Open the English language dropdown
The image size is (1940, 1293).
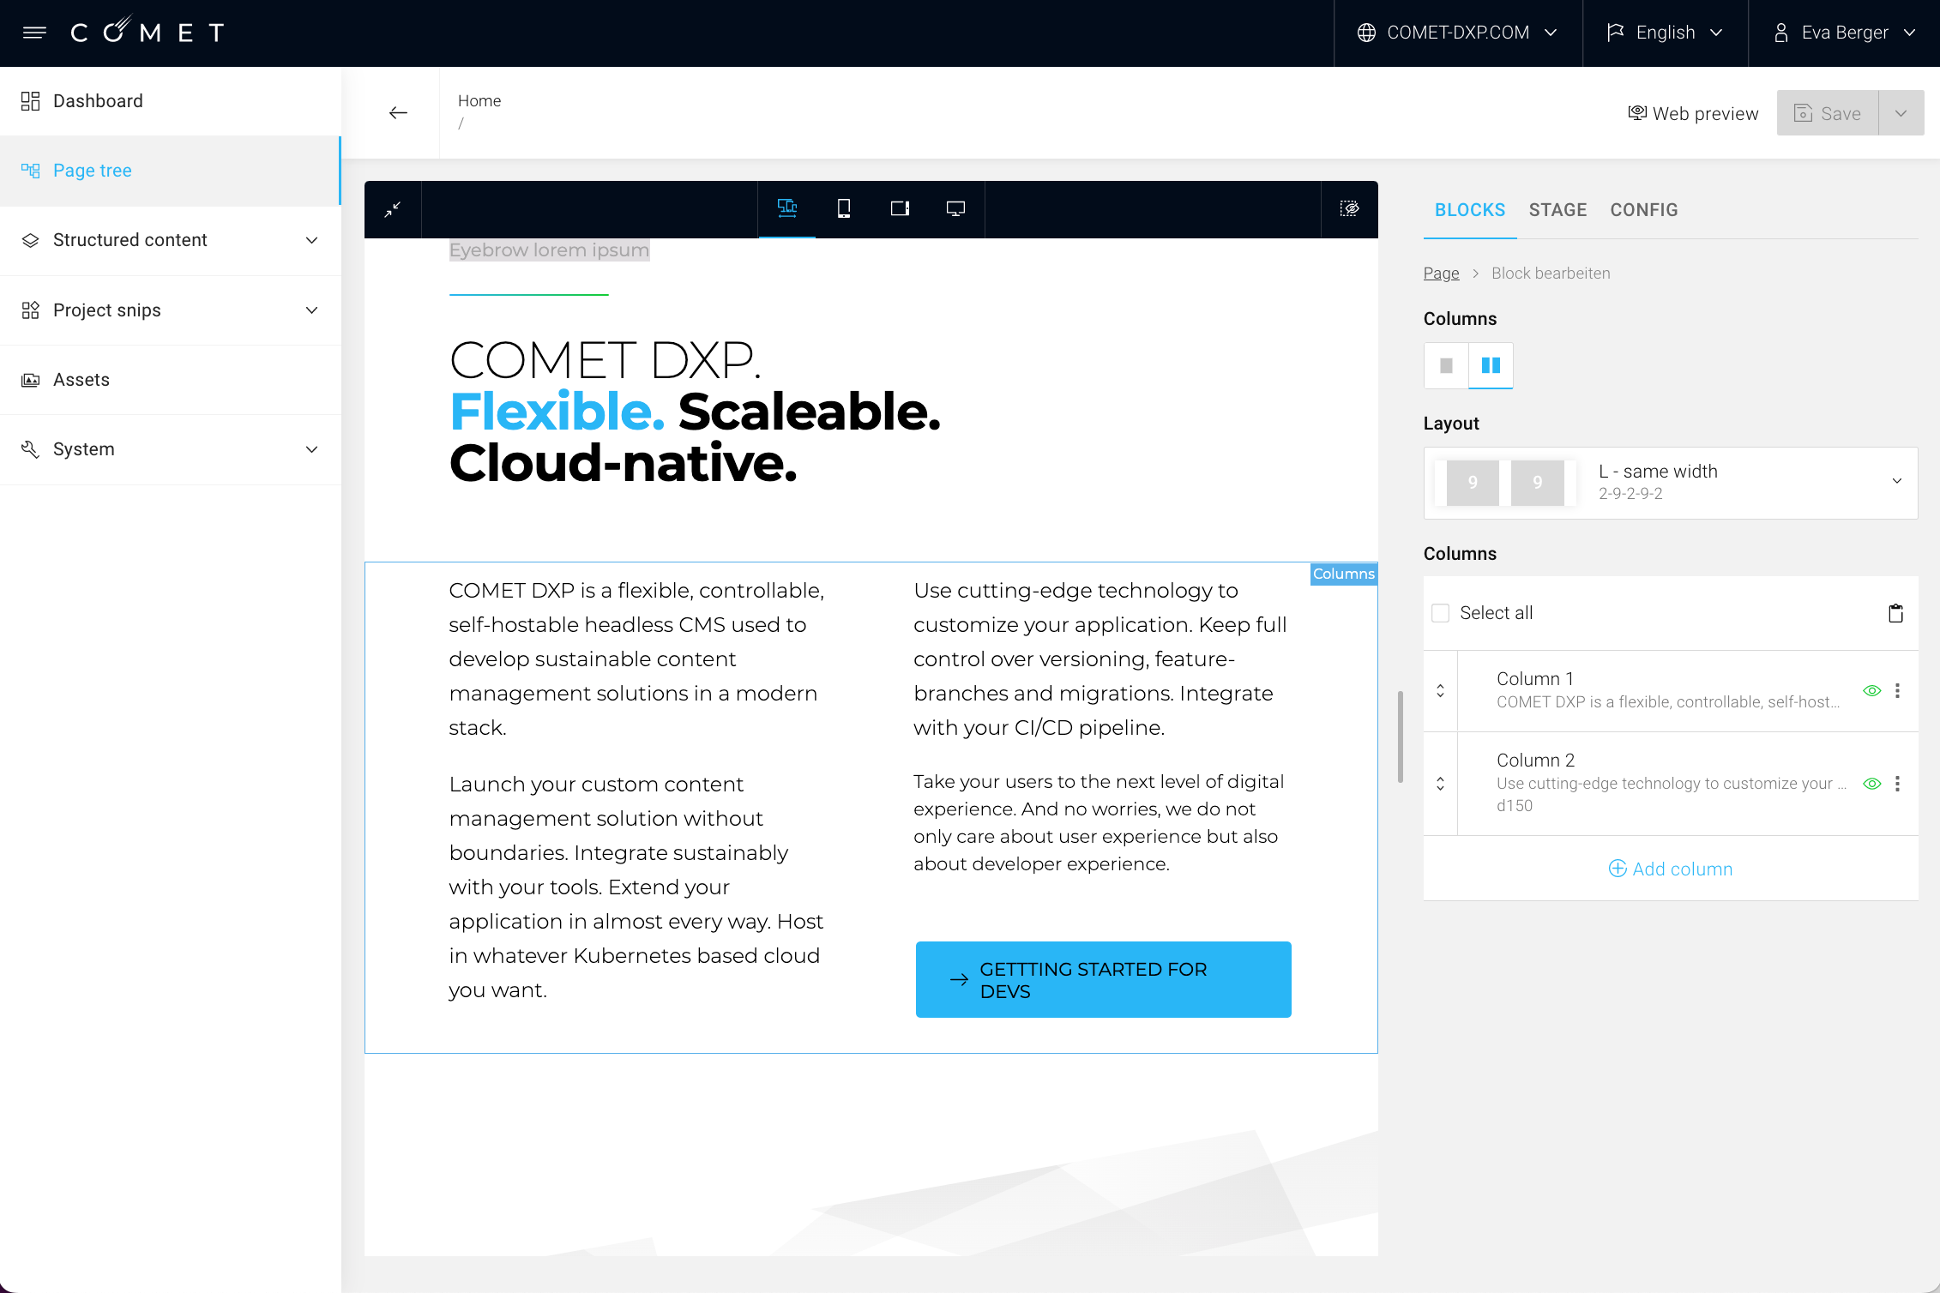pyautogui.click(x=1665, y=33)
